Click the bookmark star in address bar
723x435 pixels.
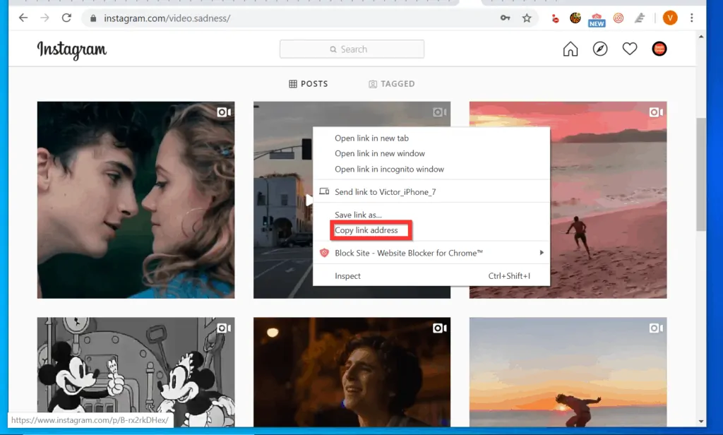click(x=527, y=18)
